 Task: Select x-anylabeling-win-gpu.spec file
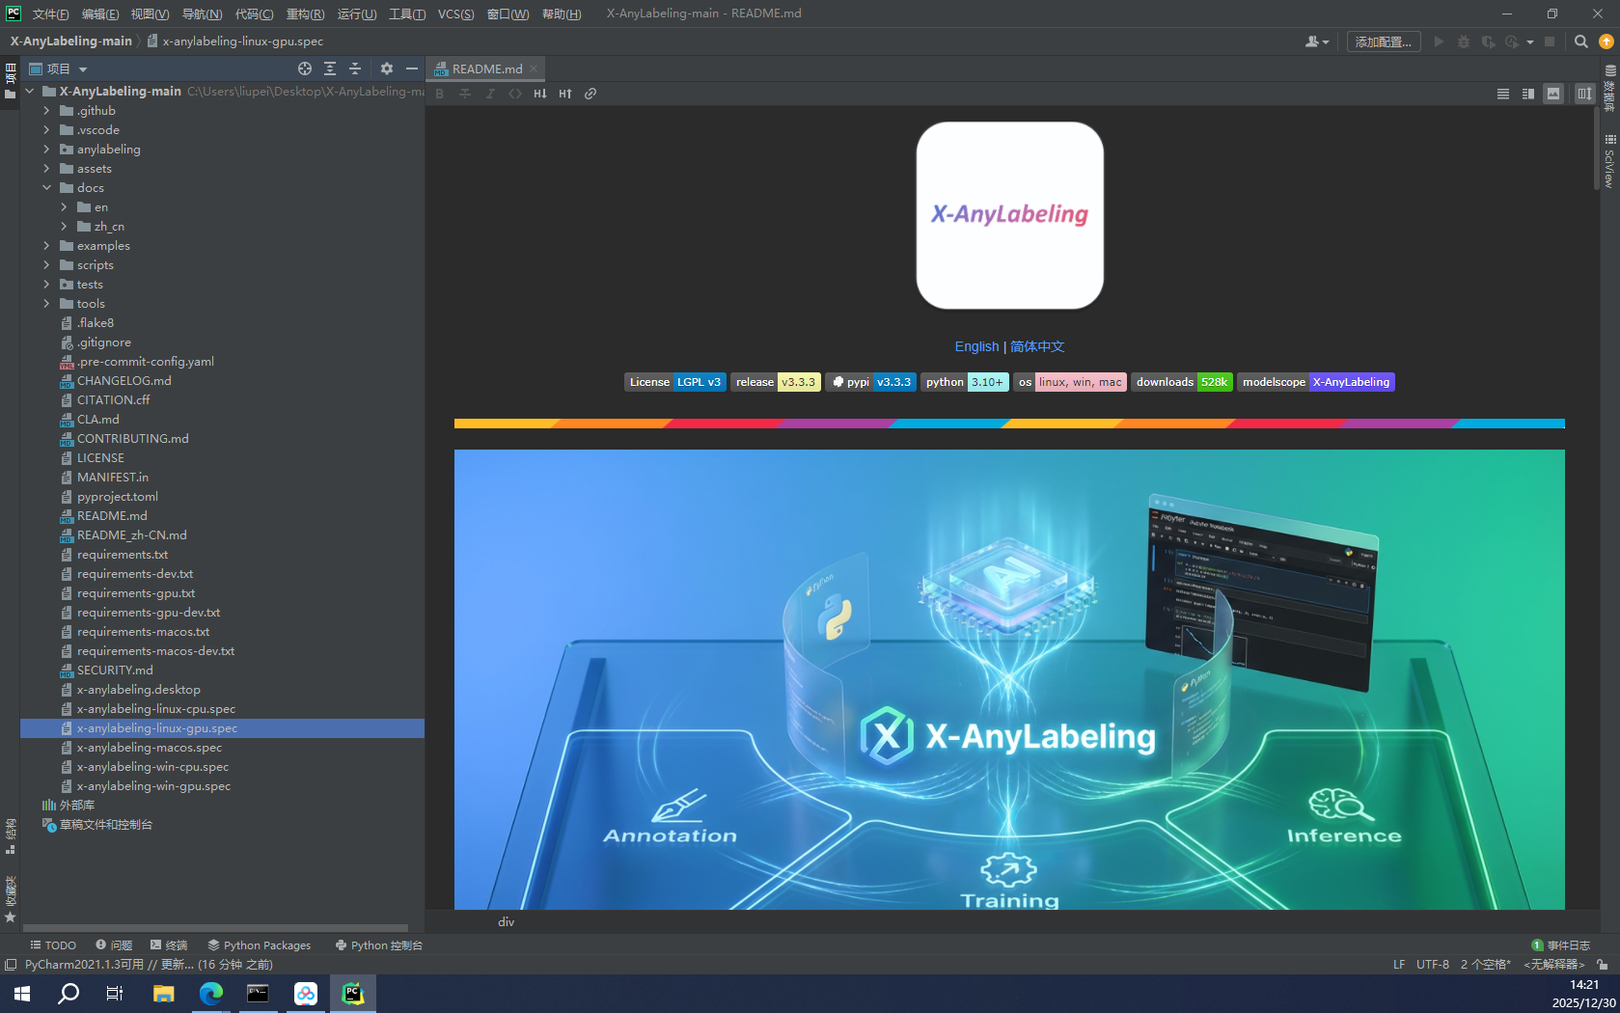[153, 786]
